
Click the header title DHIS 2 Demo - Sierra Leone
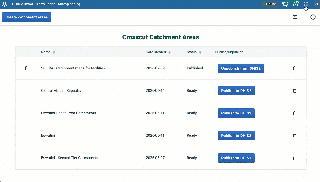46,4
